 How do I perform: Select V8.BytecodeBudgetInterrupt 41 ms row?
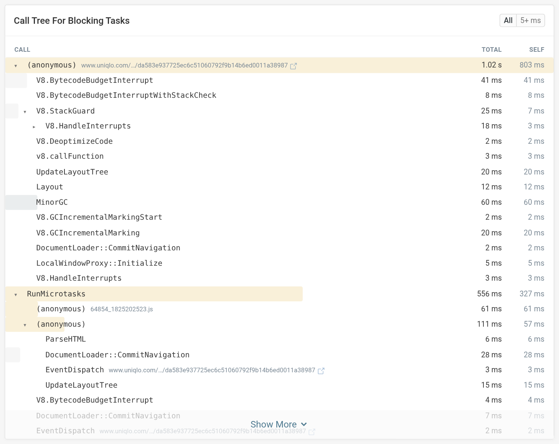point(279,80)
